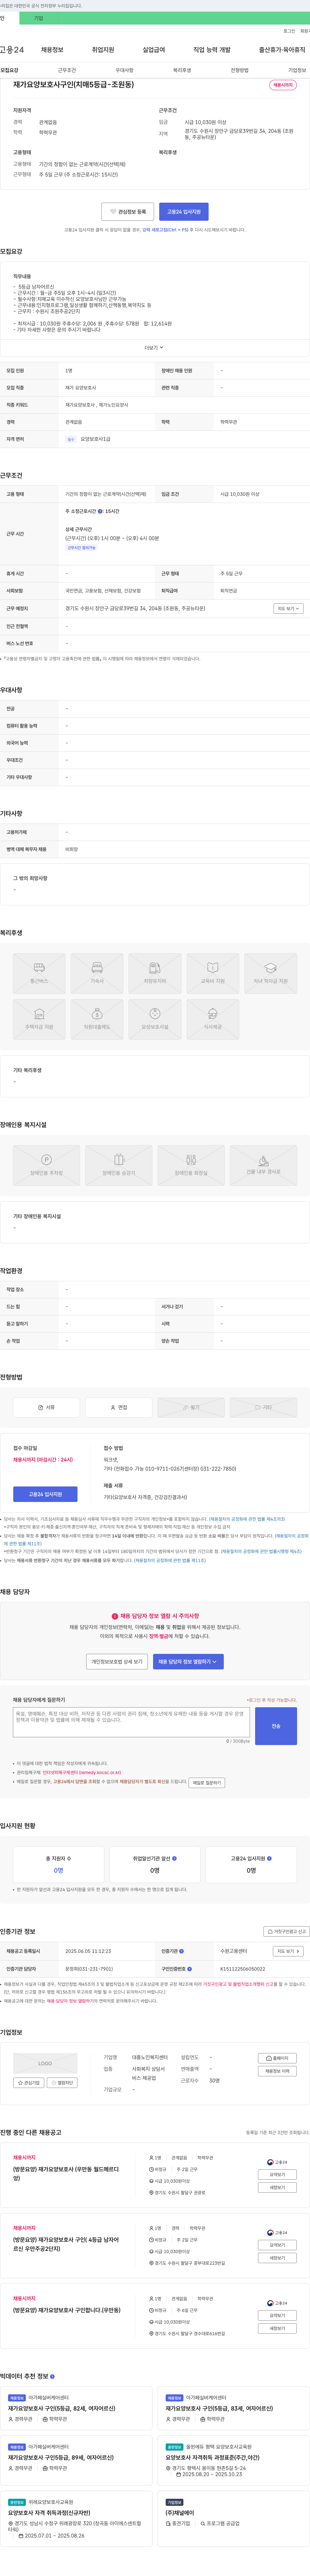Select the 경상보조시설 benefit icon
Viewport: 310px width, 2576px height.
155,1019
